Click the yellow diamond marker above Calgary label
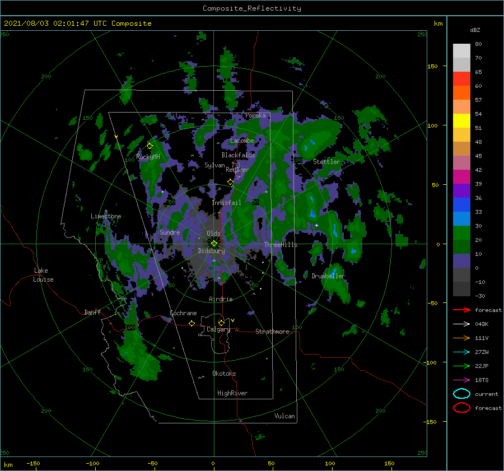This screenshot has height=471, width=504. 221,323
